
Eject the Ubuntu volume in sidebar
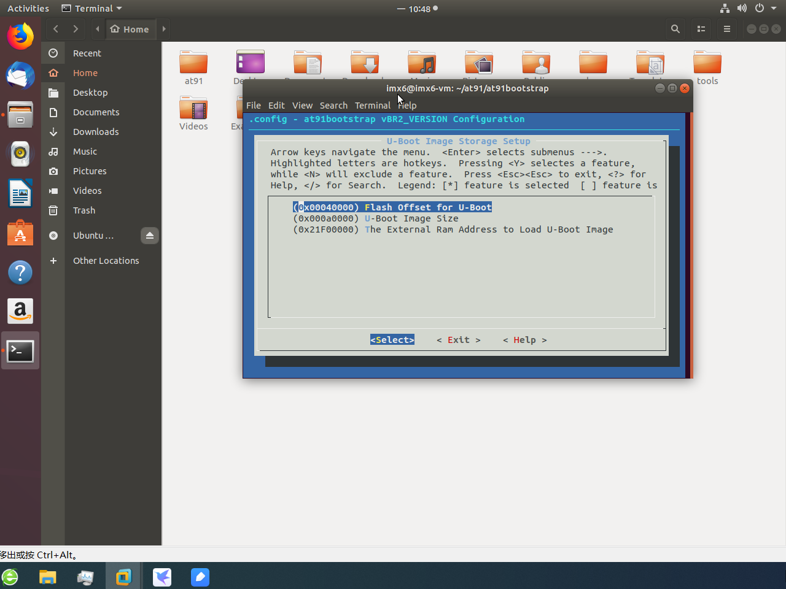point(150,235)
